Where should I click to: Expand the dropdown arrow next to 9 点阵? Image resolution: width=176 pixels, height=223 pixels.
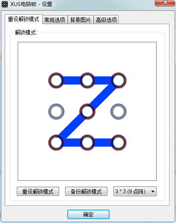coord(153,192)
